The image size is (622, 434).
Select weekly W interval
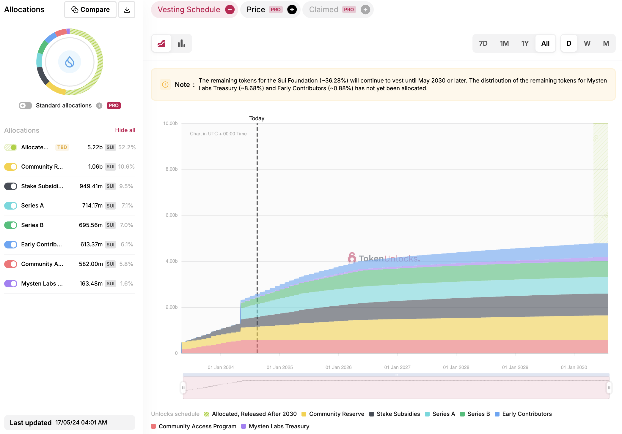coord(587,43)
